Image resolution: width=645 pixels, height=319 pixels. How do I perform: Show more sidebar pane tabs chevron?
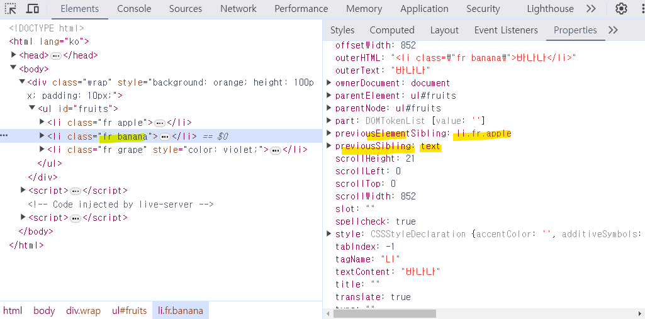[x=613, y=30]
